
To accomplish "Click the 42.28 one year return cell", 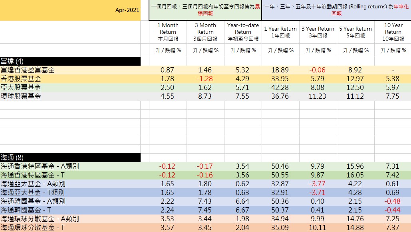I will coord(280,88).
